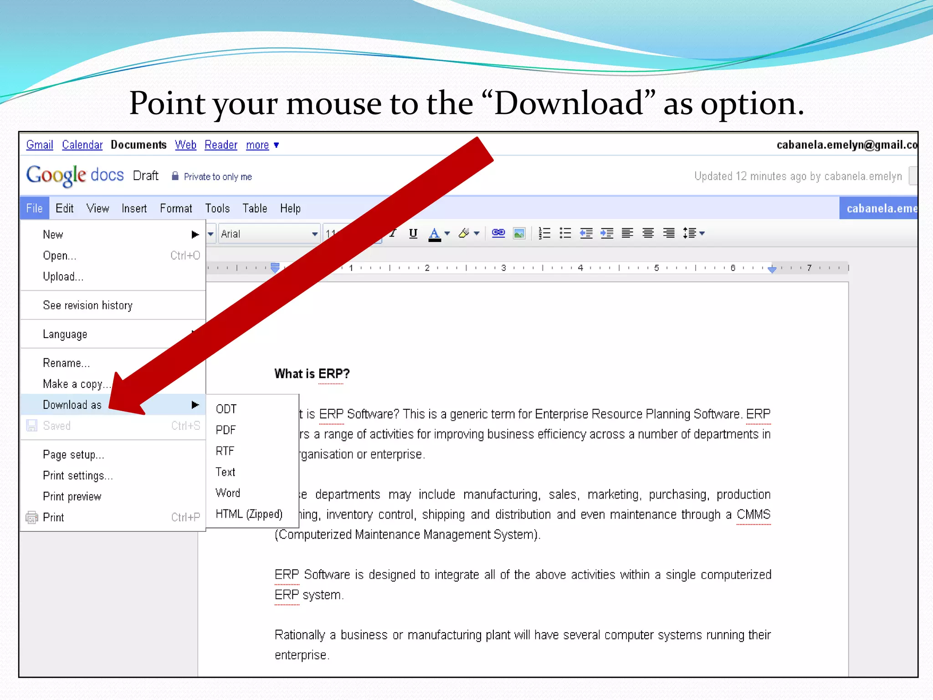Click the text color A icon

[x=435, y=234]
